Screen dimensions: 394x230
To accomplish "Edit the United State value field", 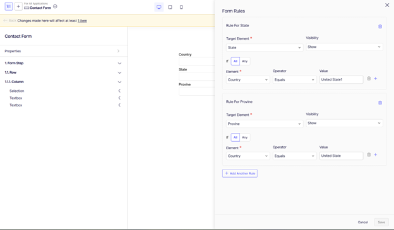I will [341, 156].
